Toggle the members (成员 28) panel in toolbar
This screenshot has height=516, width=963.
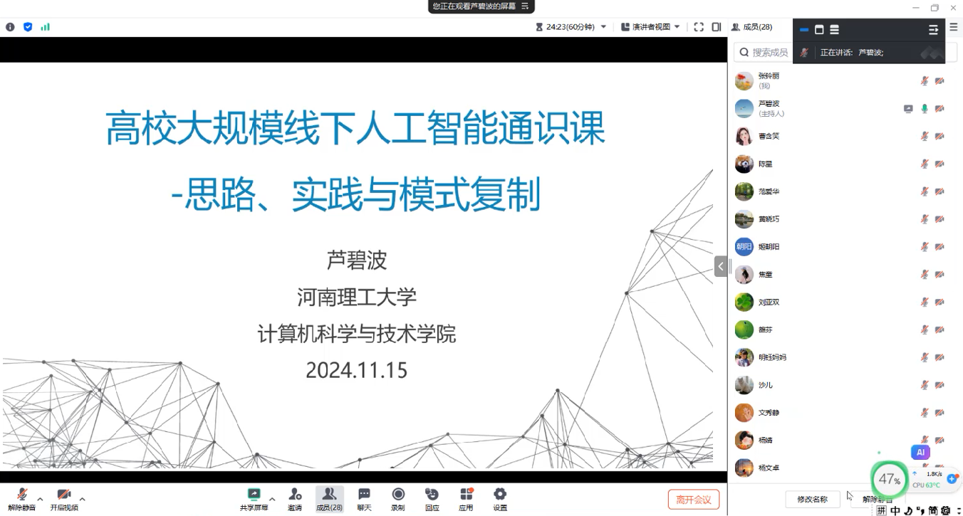(x=329, y=498)
